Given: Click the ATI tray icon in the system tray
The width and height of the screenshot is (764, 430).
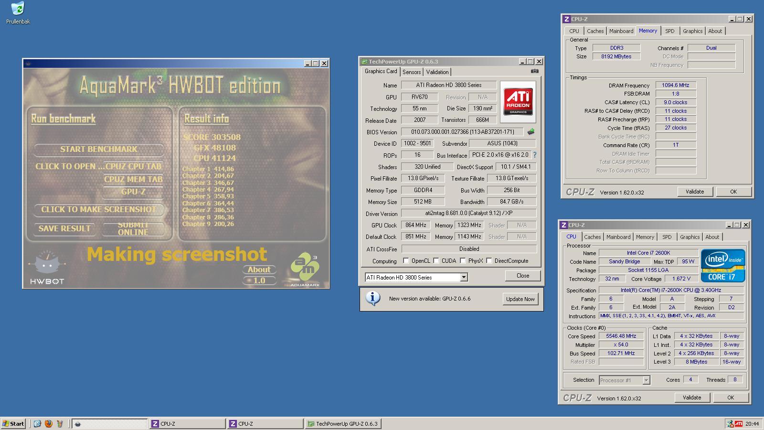Looking at the screenshot, I should click(x=739, y=423).
